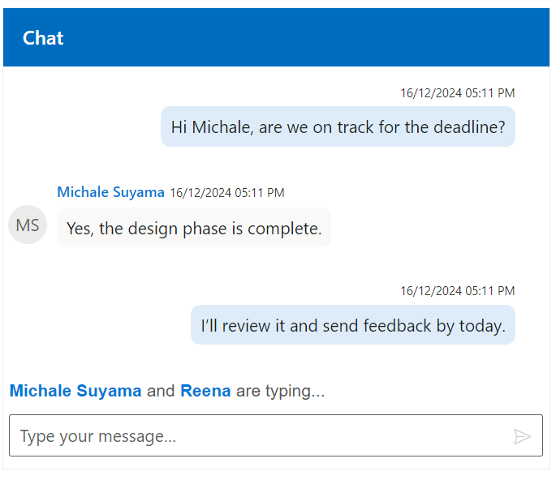Viewport: 556px width, 480px height.
Task: Click the timestamp above the first message
Action: click(x=457, y=93)
